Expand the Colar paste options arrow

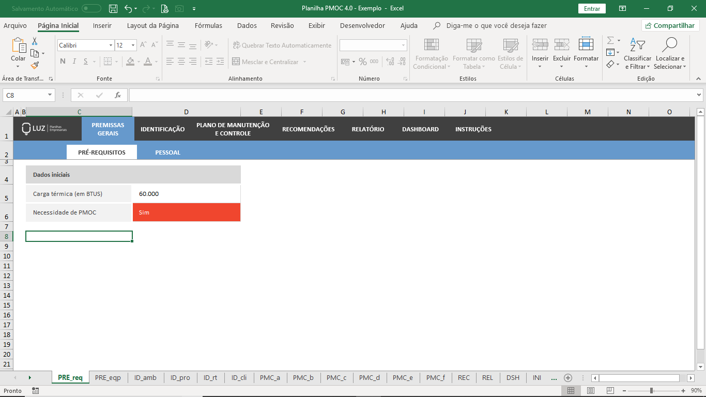tap(18, 67)
